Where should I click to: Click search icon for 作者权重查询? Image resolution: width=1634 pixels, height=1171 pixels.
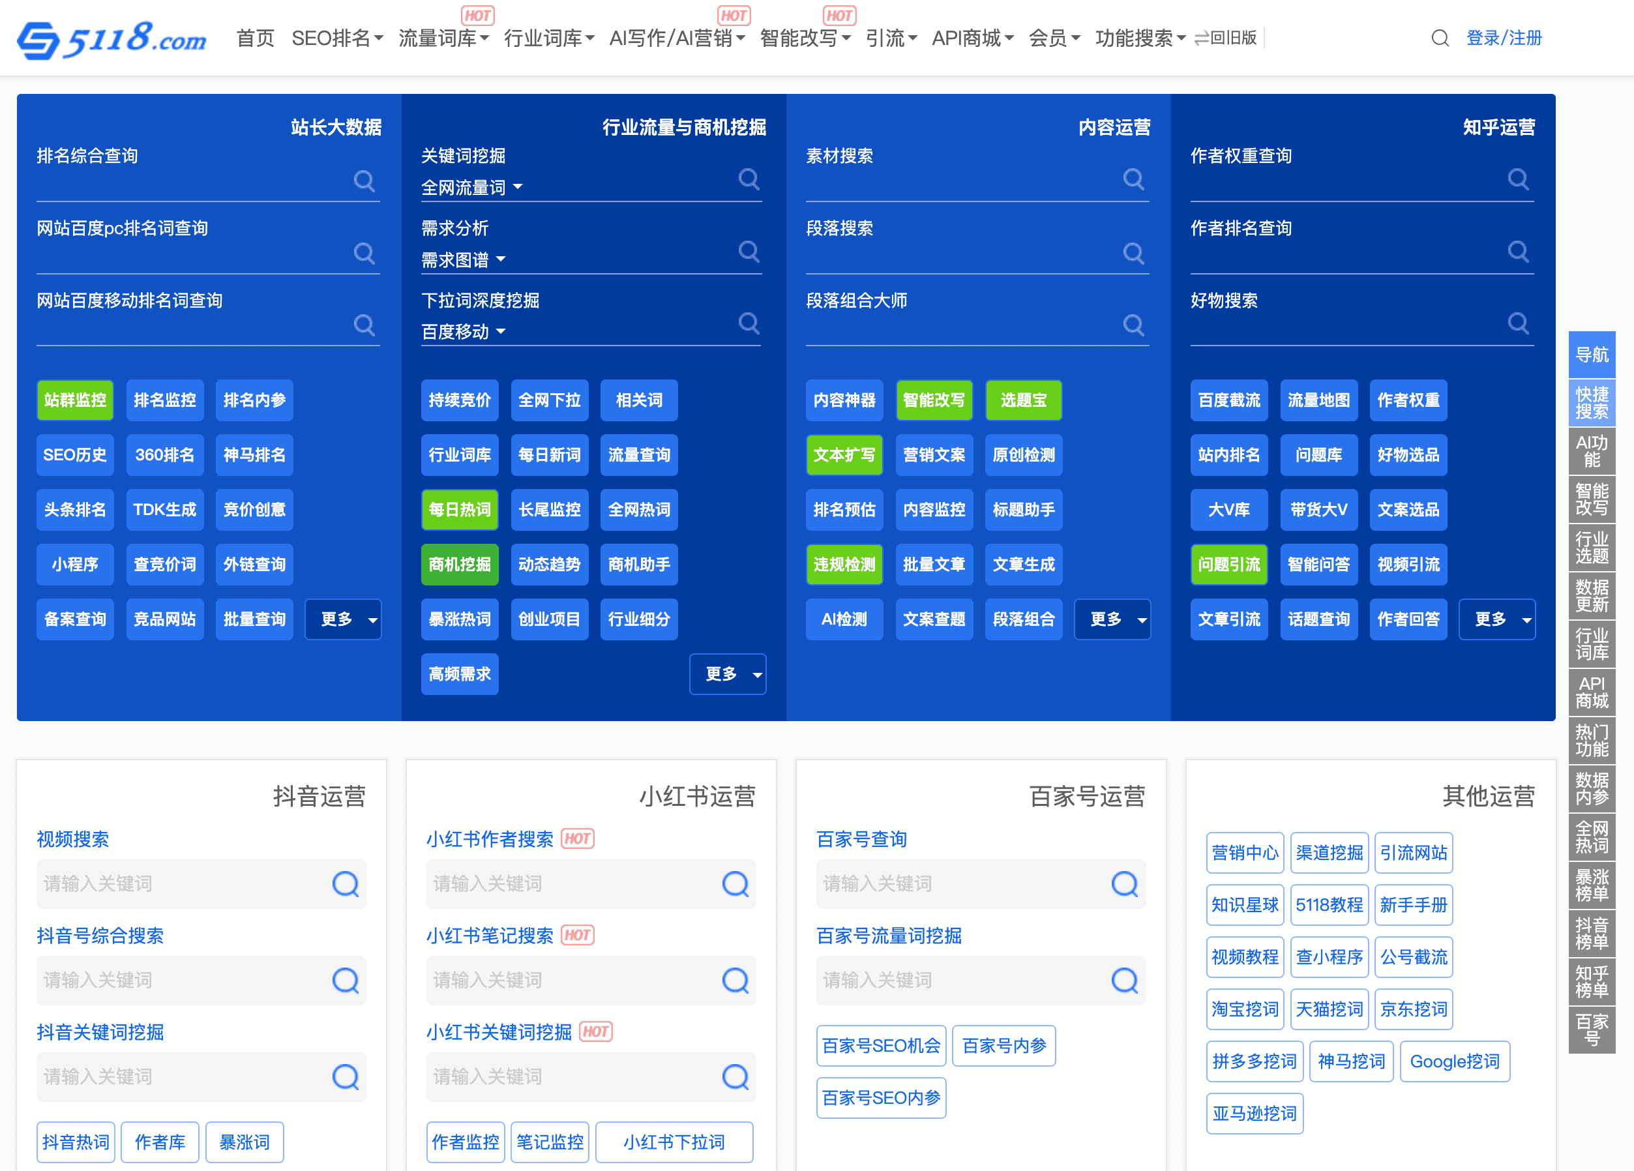[x=1519, y=179]
